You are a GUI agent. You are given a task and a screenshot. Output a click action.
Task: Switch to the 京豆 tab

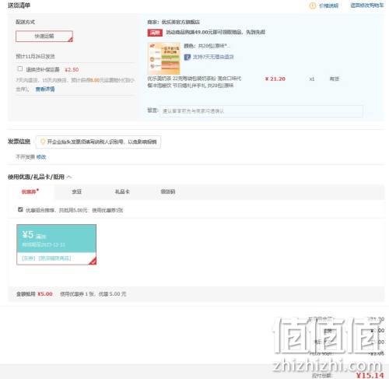coord(76,191)
